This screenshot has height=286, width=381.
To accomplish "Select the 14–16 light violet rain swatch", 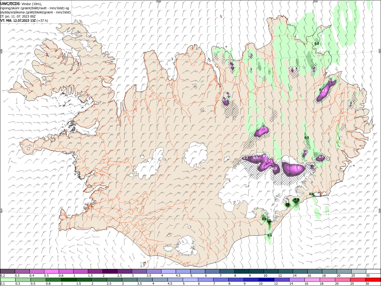I will click(x=297, y=280).
